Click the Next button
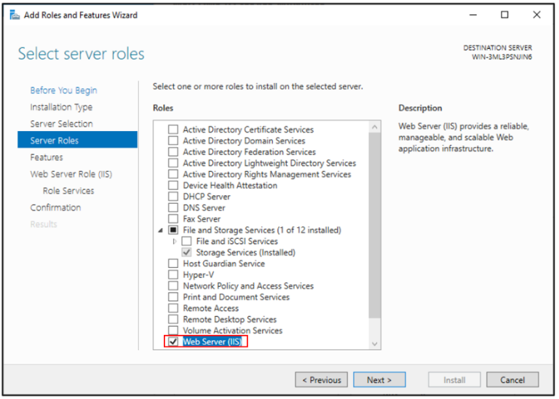The width and height of the screenshot is (559, 399). click(379, 380)
